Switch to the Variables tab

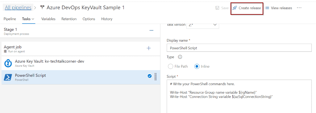click(48, 19)
